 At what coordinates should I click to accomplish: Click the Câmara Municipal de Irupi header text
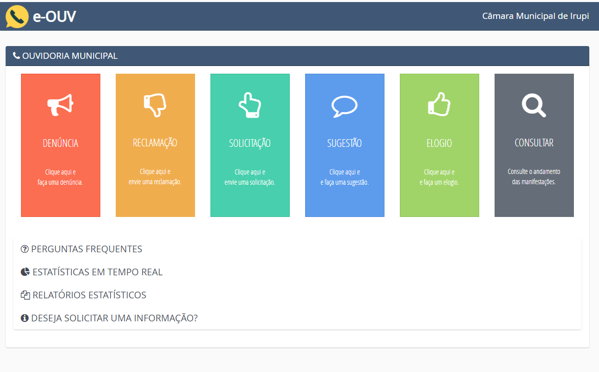coord(536,16)
